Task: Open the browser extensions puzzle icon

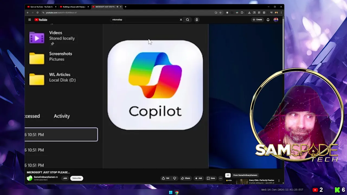Action: tap(242, 12)
